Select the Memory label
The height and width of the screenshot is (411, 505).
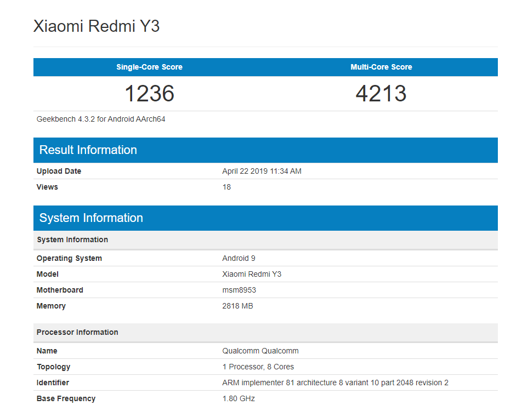51,306
